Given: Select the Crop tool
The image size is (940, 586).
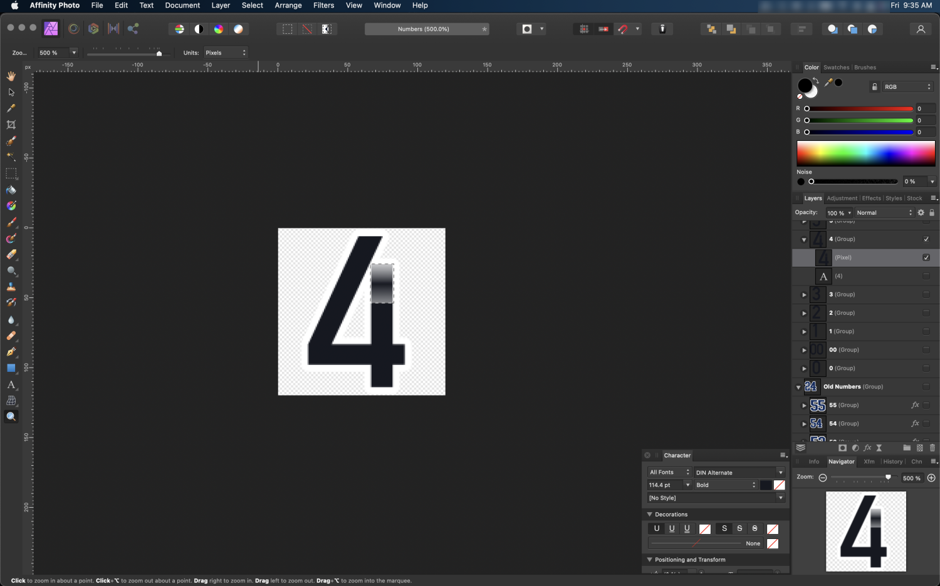Looking at the screenshot, I should (x=11, y=125).
